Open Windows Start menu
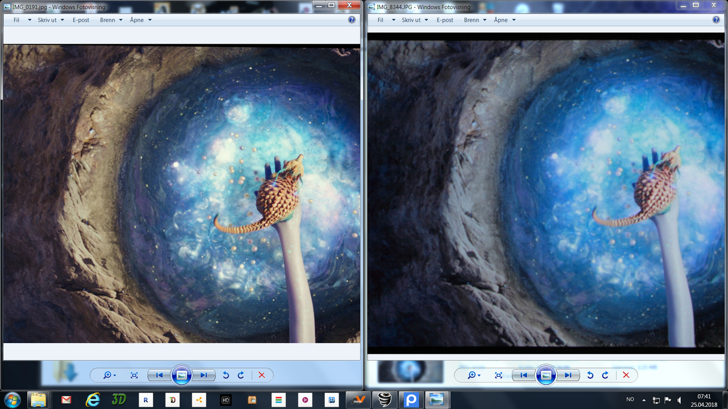This screenshot has height=409, width=728. (x=11, y=399)
